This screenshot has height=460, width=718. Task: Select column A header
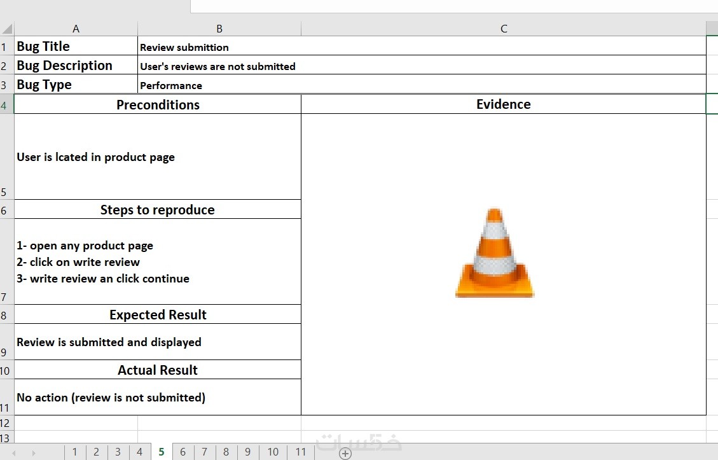coord(76,29)
